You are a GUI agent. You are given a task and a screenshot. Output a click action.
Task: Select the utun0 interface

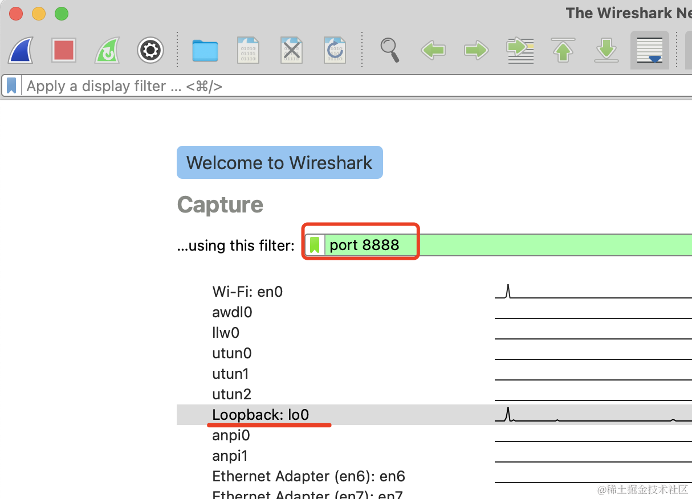(x=232, y=353)
